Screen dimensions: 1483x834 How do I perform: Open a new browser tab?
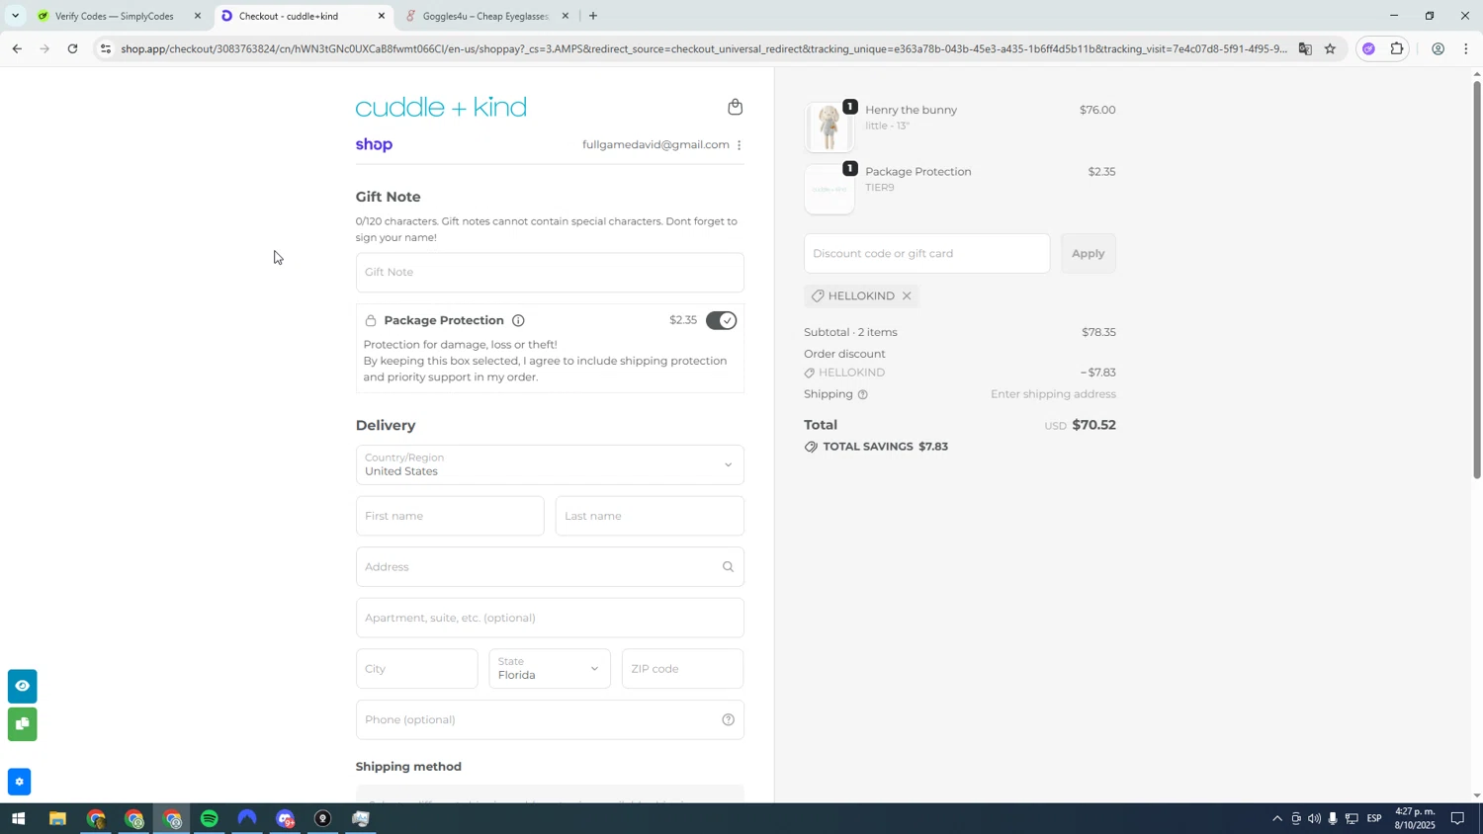(593, 16)
